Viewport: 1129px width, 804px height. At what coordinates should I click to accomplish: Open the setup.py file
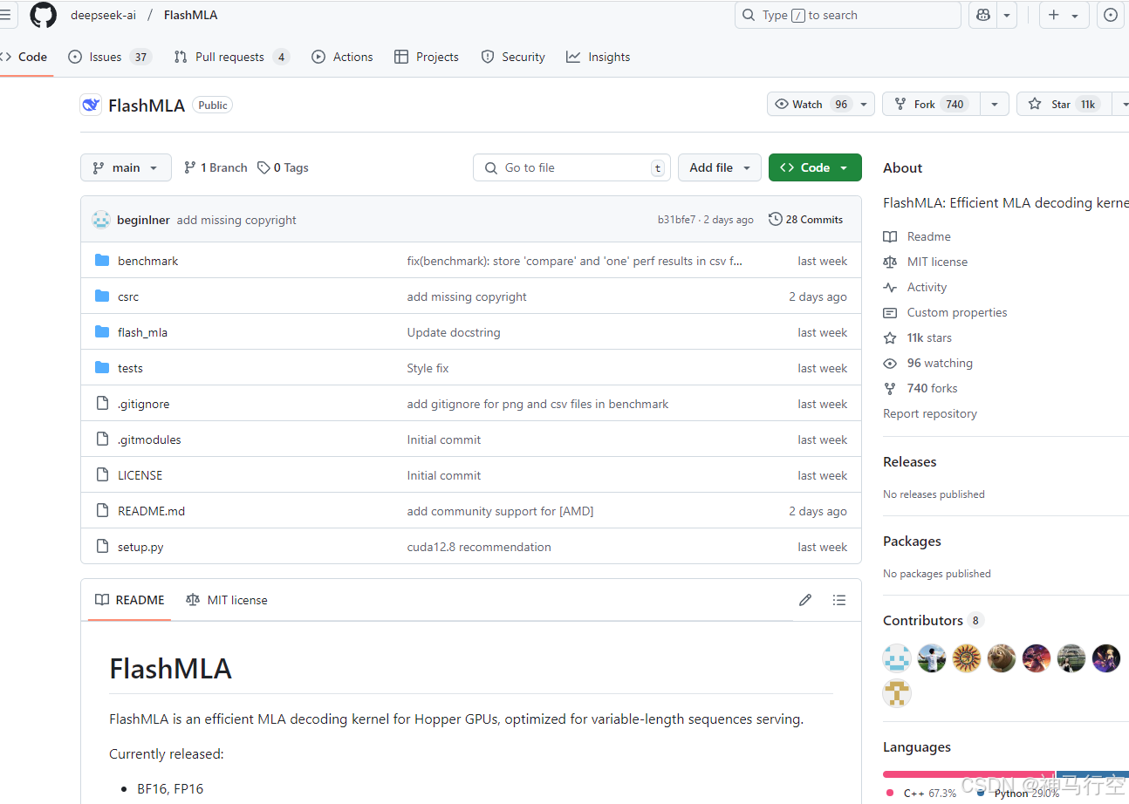pyautogui.click(x=140, y=547)
